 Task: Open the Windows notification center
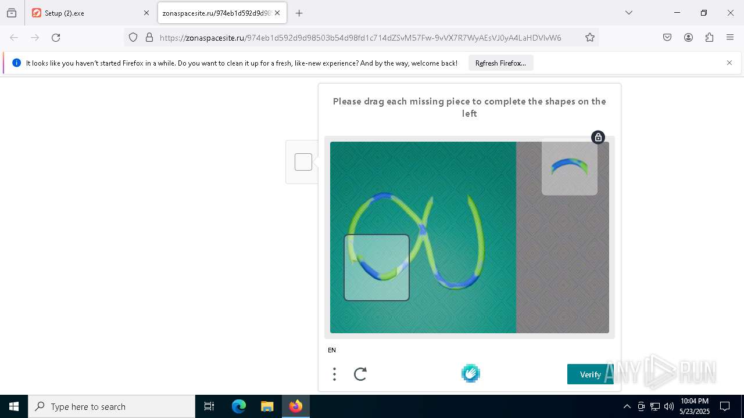click(x=725, y=406)
